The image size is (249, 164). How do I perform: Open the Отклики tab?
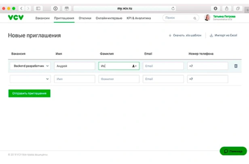pos(85,18)
